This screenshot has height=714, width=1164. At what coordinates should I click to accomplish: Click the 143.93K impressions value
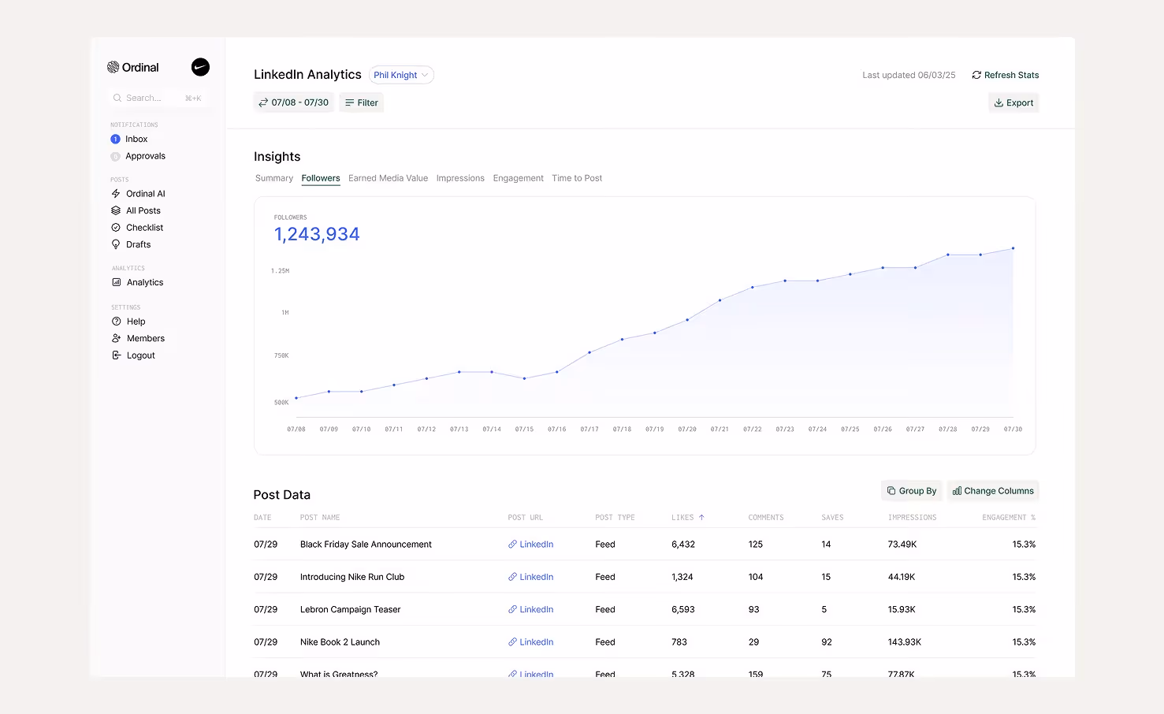pyautogui.click(x=905, y=641)
